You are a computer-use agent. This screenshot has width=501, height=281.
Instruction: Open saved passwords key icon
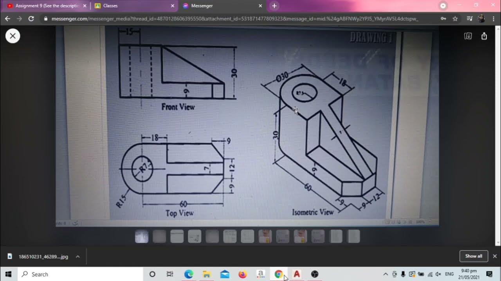[x=443, y=18]
